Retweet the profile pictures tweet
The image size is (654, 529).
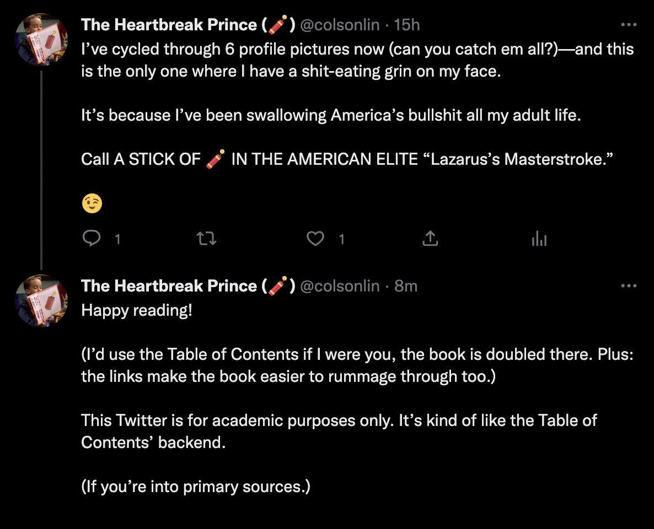tap(206, 238)
